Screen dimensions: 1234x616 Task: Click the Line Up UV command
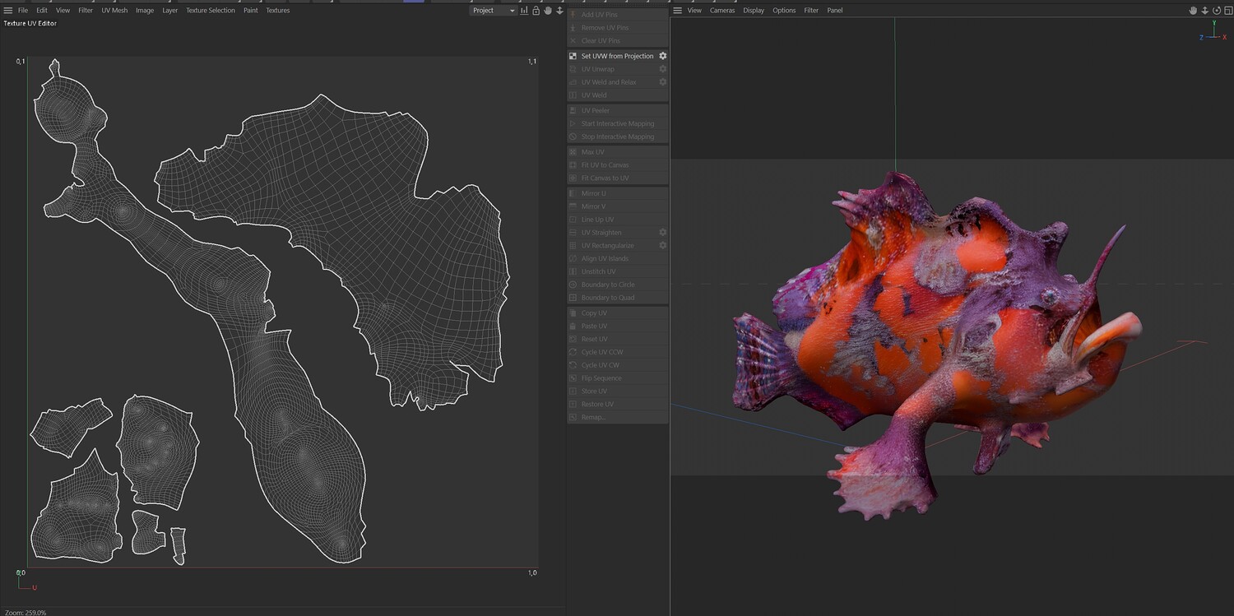pyautogui.click(x=618, y=220)
